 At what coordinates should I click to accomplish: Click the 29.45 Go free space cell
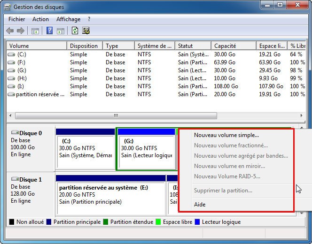point(270,70)
